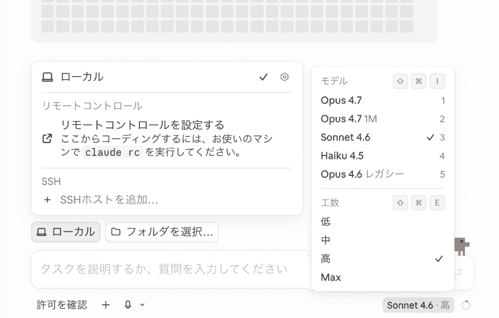Click the plus attachment icon

pyautogui.click(x=106, y=305)
